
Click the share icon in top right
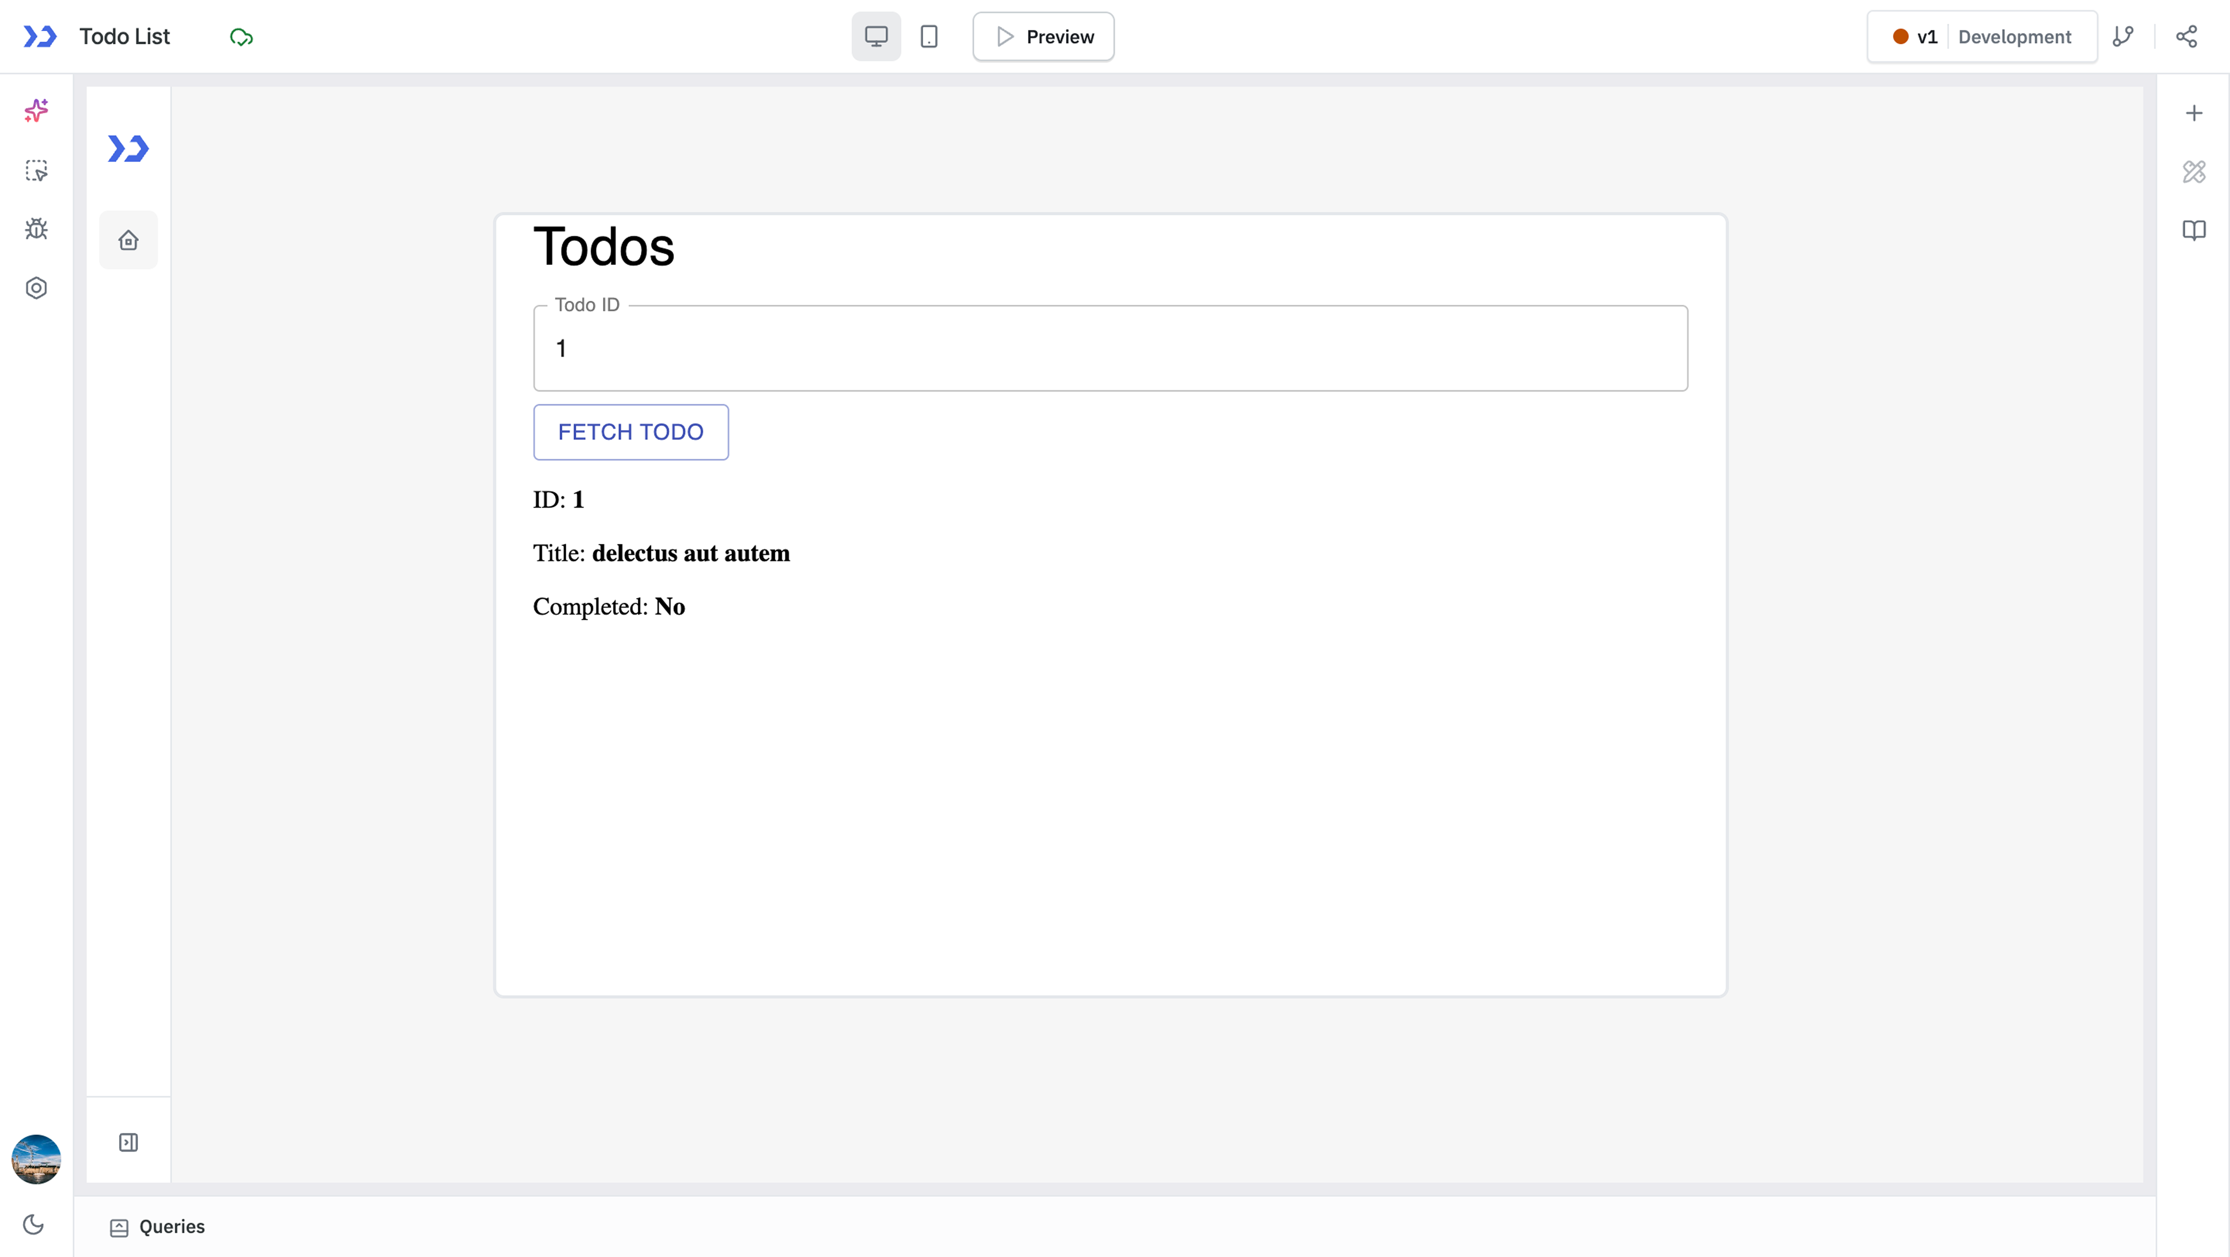(2187, 36)
